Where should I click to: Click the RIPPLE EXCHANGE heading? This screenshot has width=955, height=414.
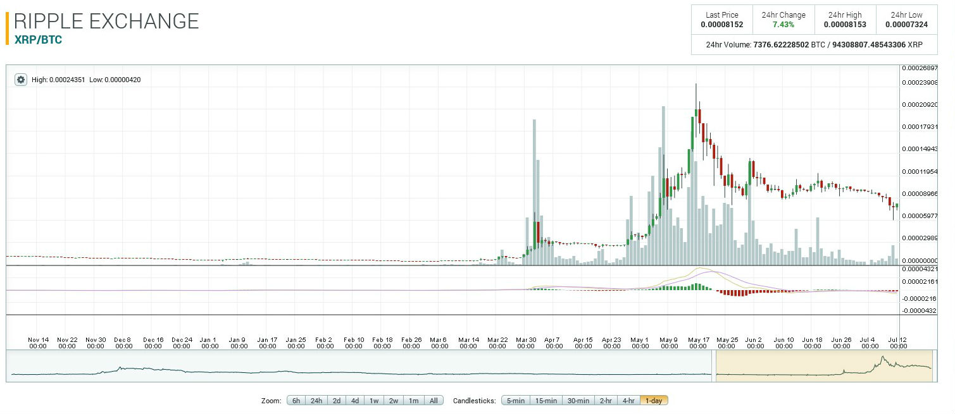(106, 21)
